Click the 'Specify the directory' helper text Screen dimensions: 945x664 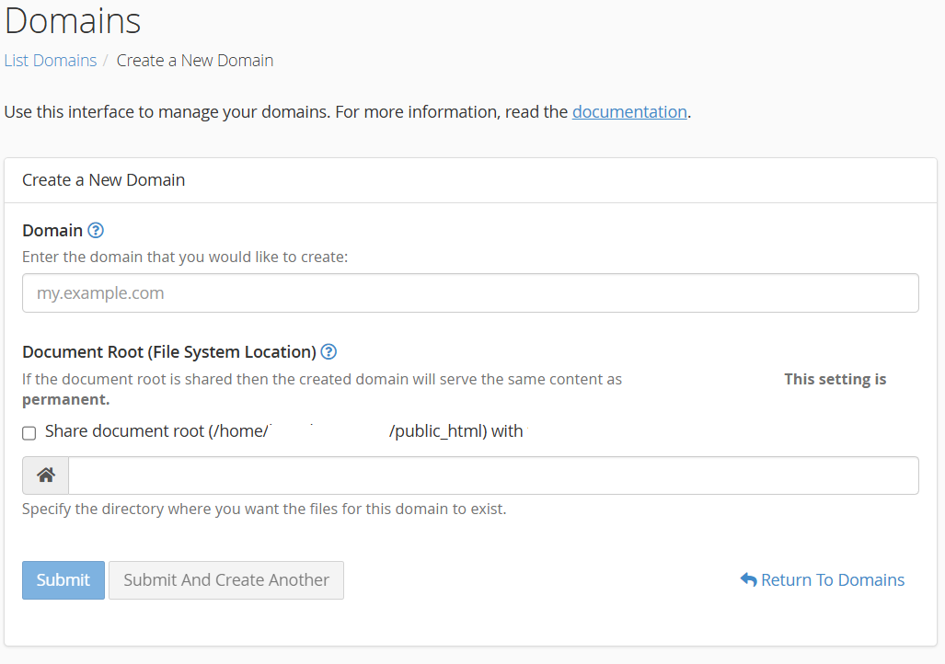pyautogui.click(x=264, y=509)
